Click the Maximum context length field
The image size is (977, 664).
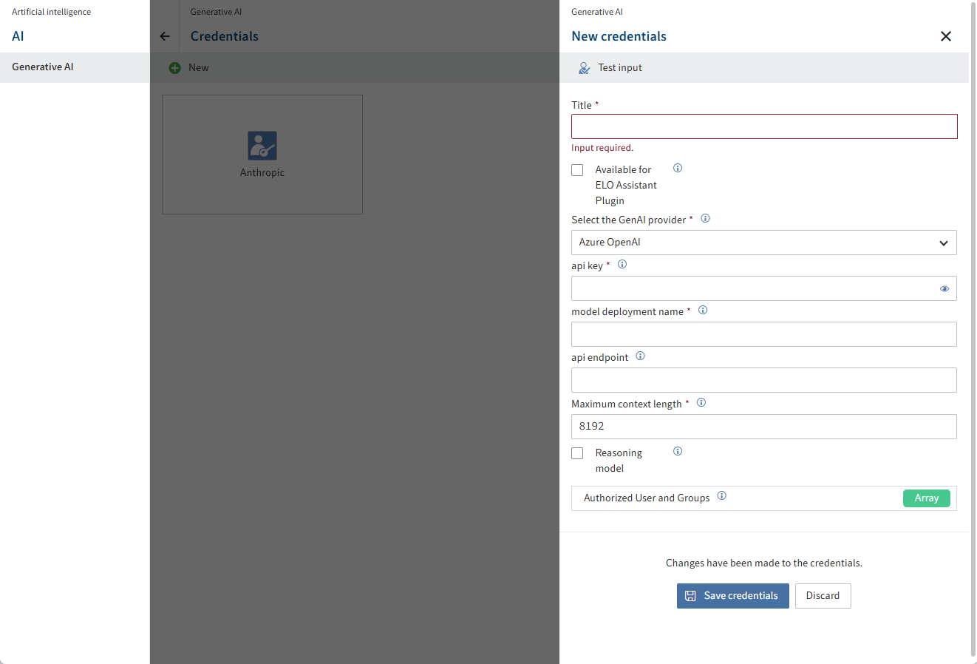764,427
